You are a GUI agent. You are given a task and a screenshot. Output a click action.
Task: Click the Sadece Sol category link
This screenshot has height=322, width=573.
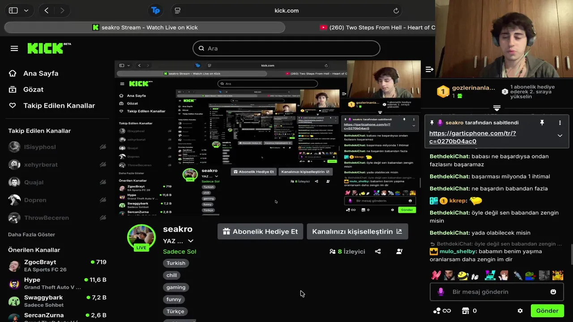pos(180,251)
